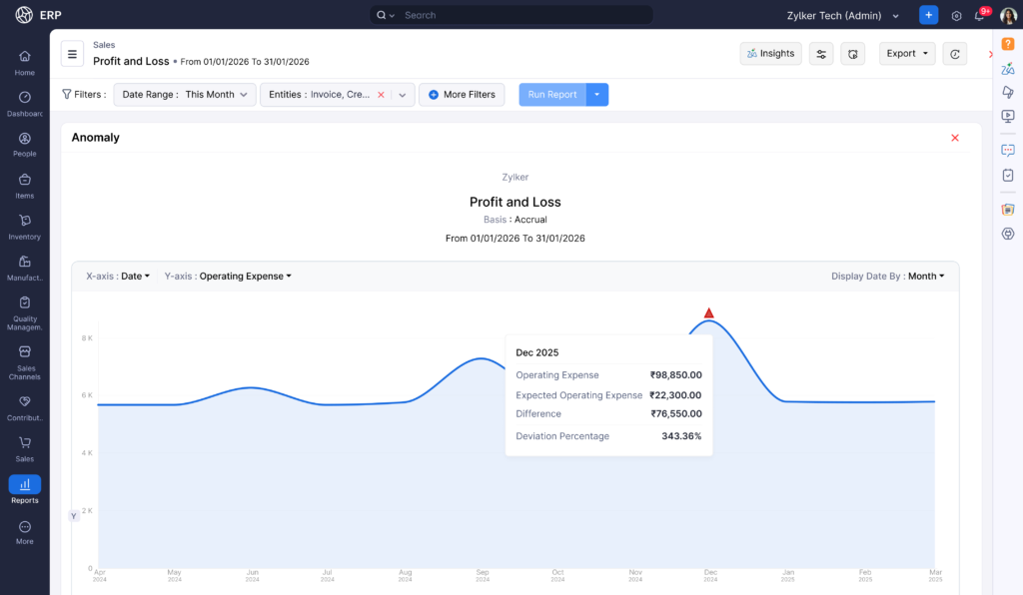Click the Insights button
This screenshot has width=1023, height=595.
tap(770, 54)
